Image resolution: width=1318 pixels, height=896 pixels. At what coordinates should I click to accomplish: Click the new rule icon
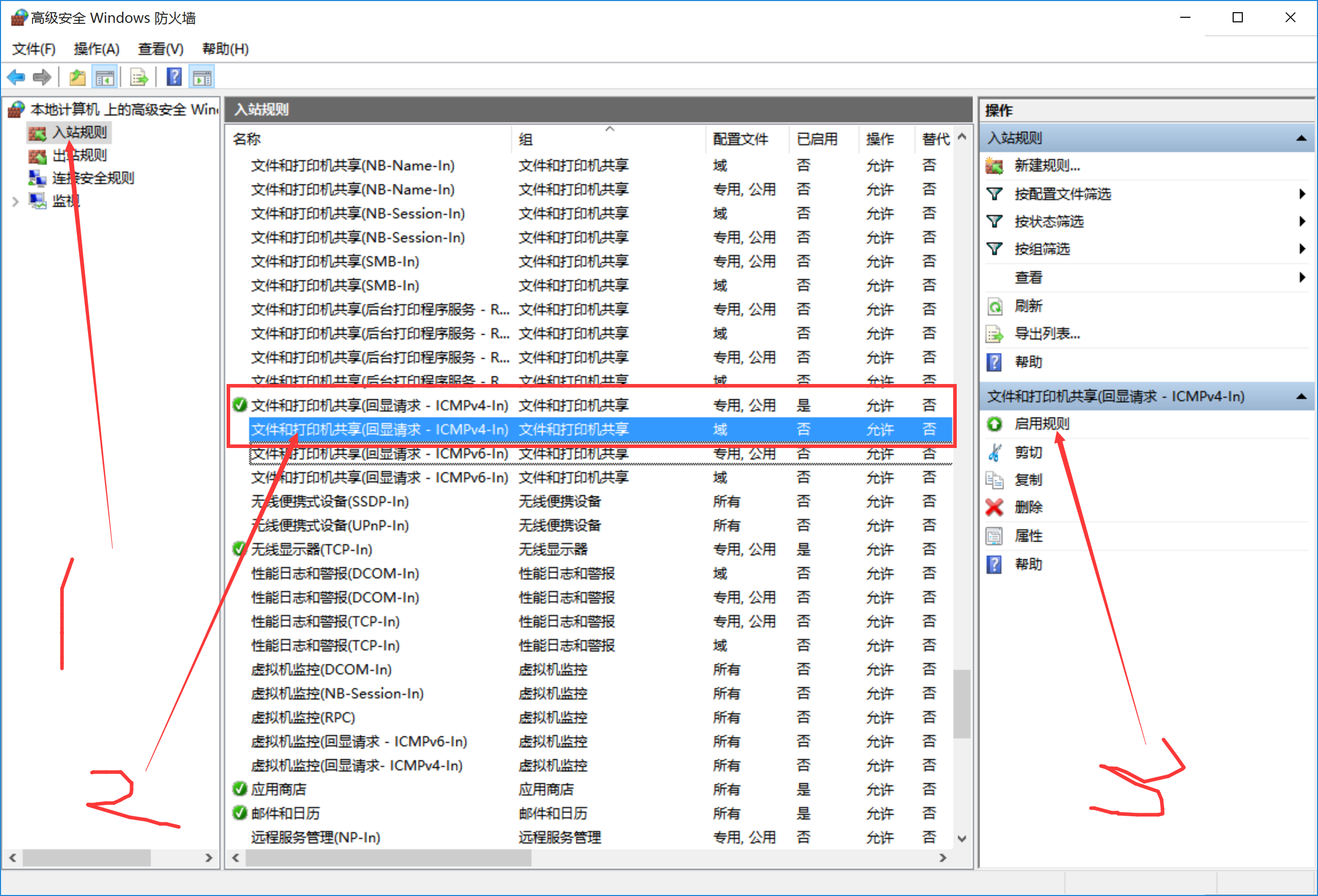994,166
